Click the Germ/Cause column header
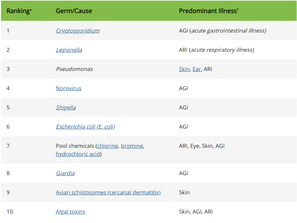The width and height of the screenshot is (297, 223). 74,11
